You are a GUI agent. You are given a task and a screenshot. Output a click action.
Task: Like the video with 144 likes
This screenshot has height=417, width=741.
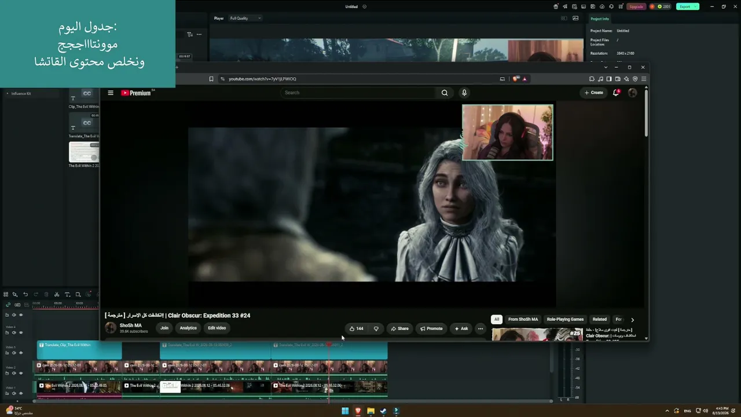click(x=357, y=328)
